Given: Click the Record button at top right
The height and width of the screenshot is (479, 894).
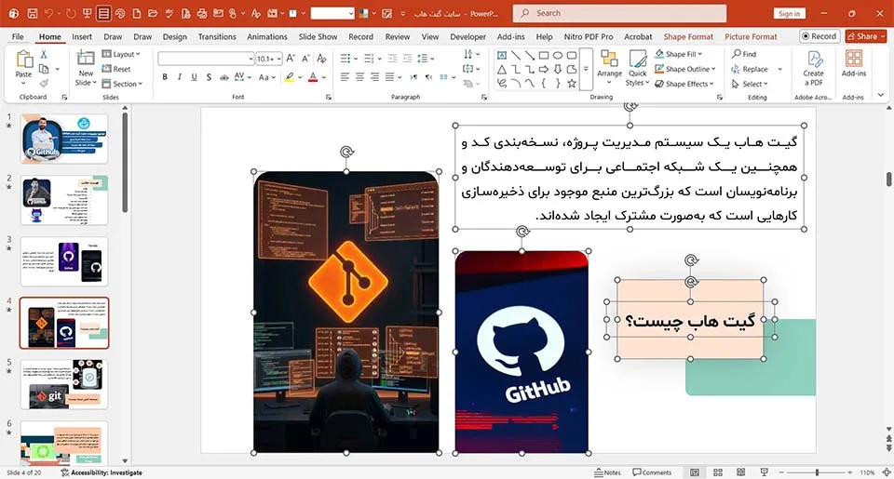Looking at the screenshot, I should [x=819, y=36].
